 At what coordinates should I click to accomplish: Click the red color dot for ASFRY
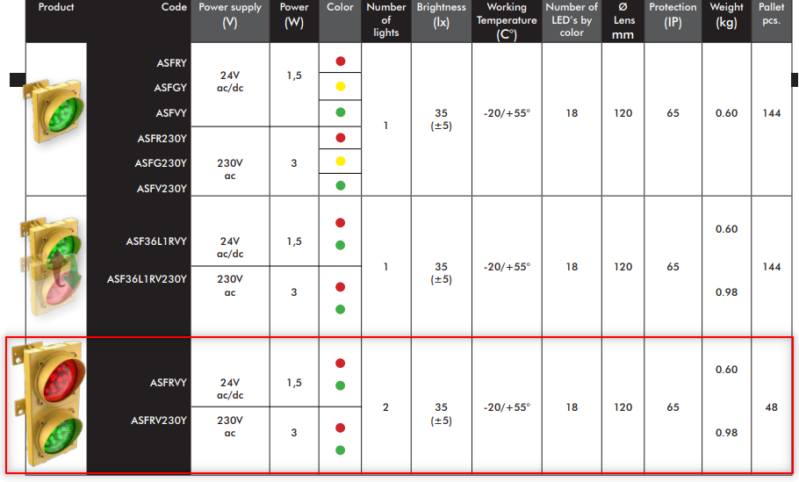click(341, 62)
